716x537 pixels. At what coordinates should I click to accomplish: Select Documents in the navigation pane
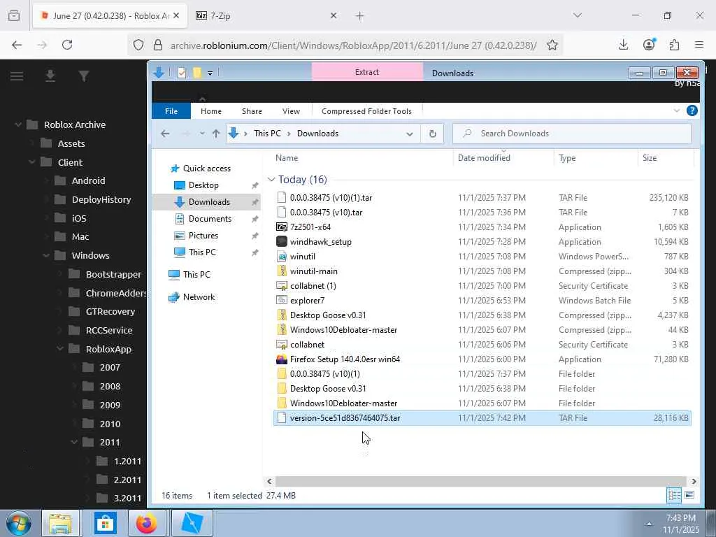click(x=210, y=219)
